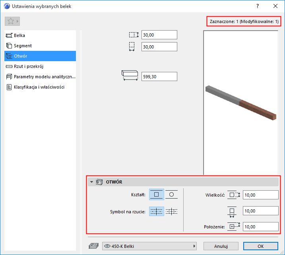This screenshot has width=285, height=255.
Task: Click the Położenie hole position icon
Action: [x=234, y=226]
